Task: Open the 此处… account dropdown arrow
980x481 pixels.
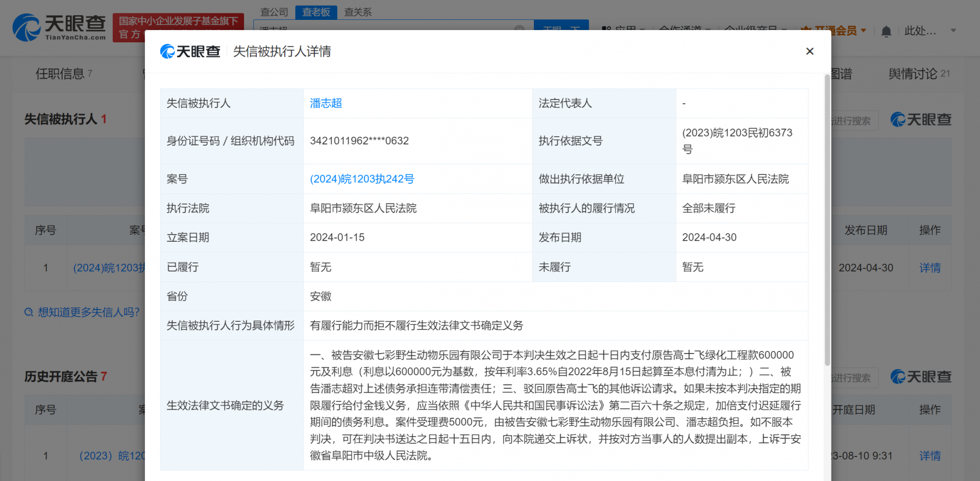Action: [x=953, y=31]
